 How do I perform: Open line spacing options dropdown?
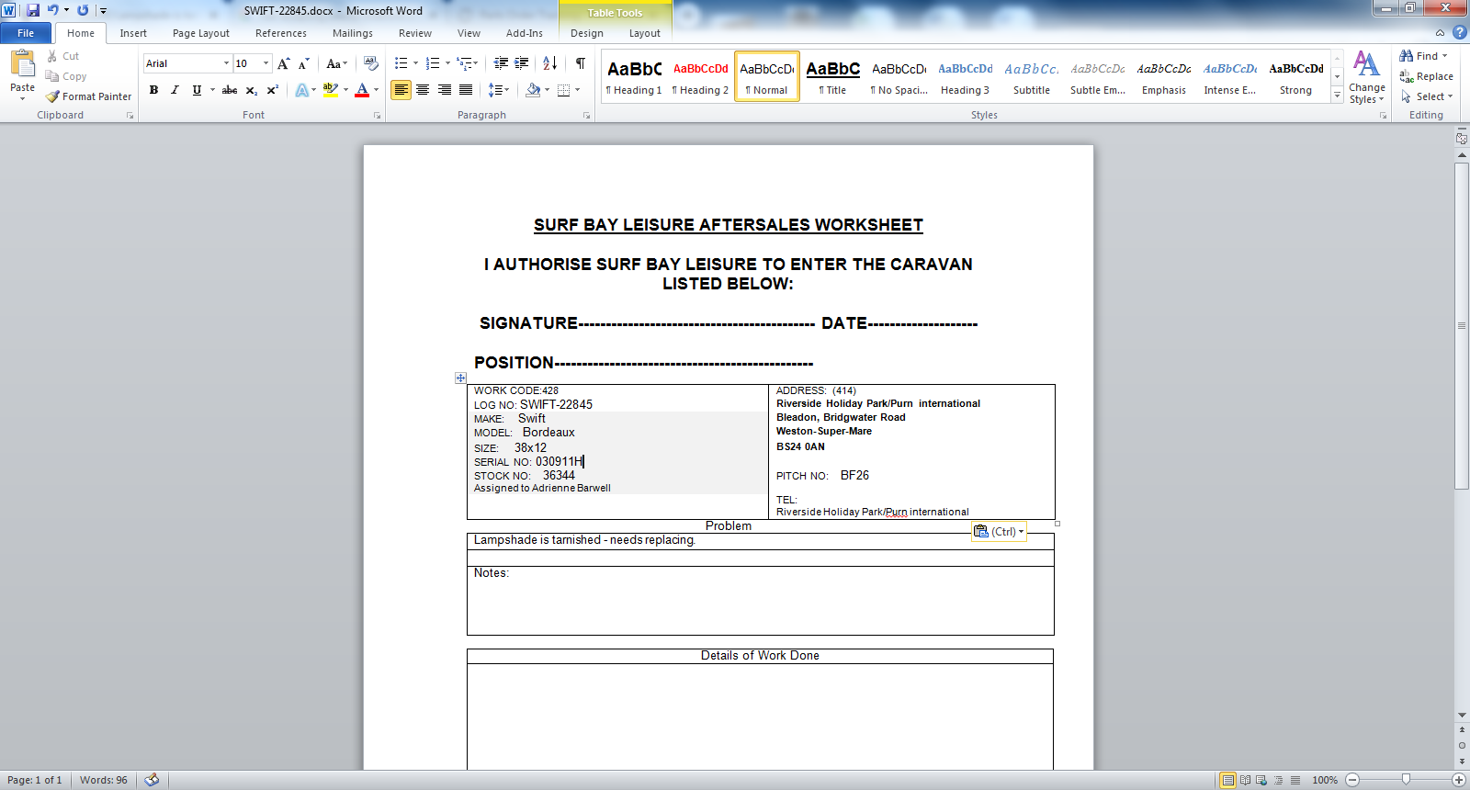pyautogui.click(x=499, y=90)
